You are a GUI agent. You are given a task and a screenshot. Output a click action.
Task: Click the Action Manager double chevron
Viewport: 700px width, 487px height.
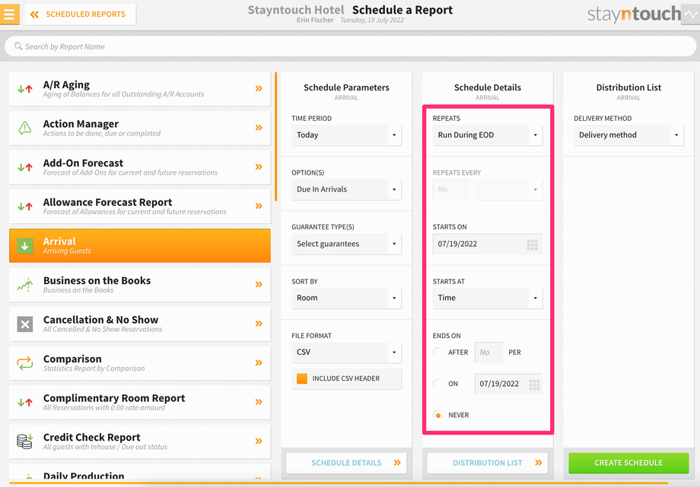[259, 128]
